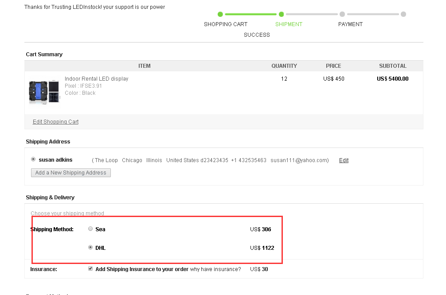446x295 pixels.
Task: Select the SHIPMENT step label
Action: coord(289,24)
